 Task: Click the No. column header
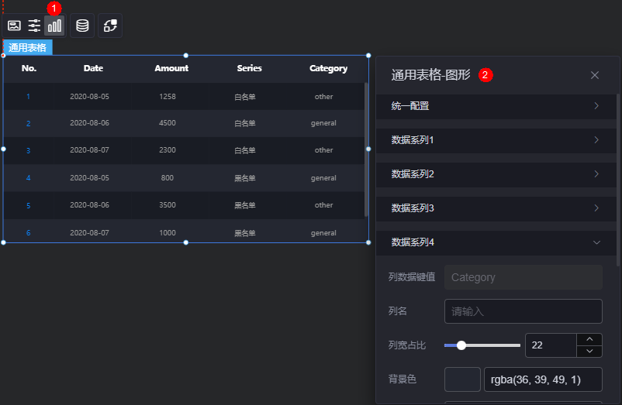pyautogui.click(x=29, y=68)
